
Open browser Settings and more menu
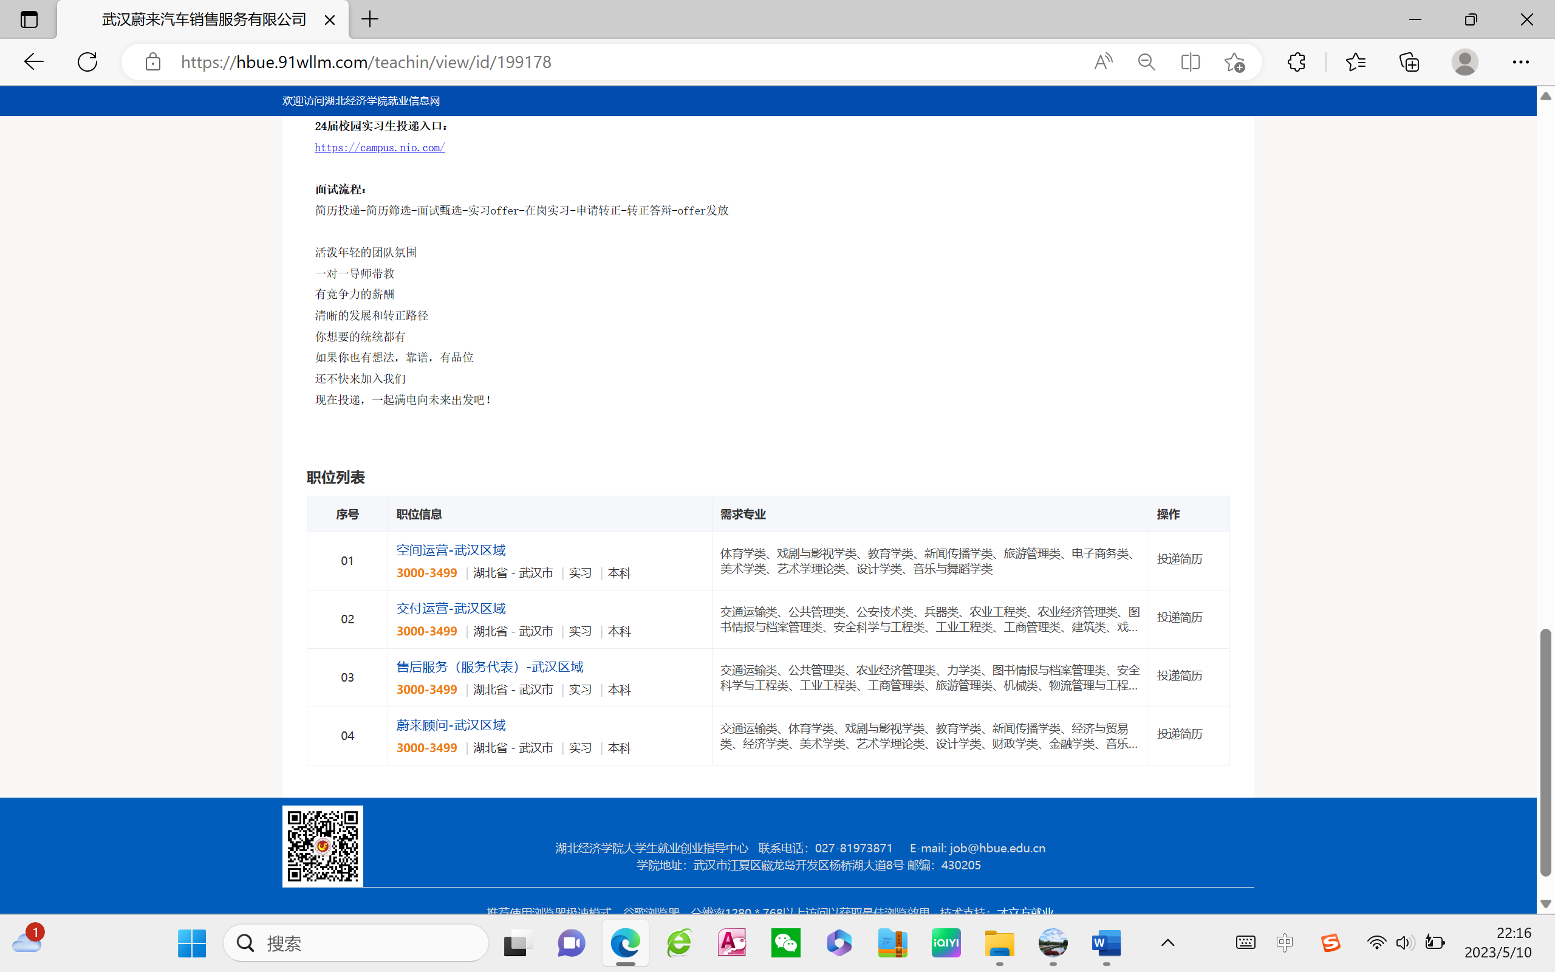point(1520,62)
